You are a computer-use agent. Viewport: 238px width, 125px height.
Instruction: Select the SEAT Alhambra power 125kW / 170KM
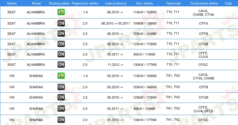point(145,44)
